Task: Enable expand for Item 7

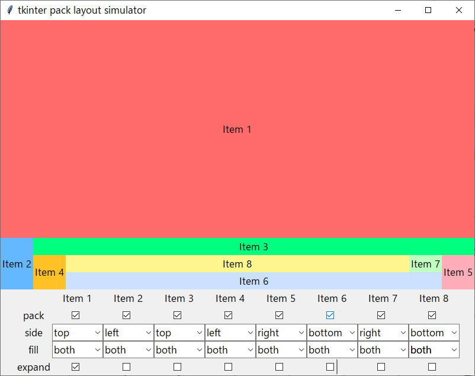Action: [x=381, y=367]
